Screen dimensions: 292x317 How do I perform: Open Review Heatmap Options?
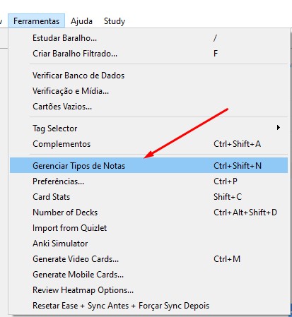(148, 290)
